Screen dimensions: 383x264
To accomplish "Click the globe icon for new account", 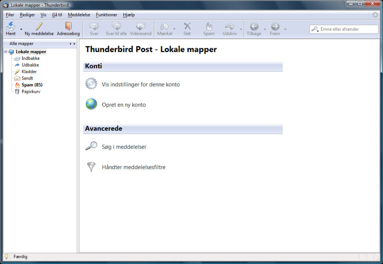I will click(x=91, y=104).
